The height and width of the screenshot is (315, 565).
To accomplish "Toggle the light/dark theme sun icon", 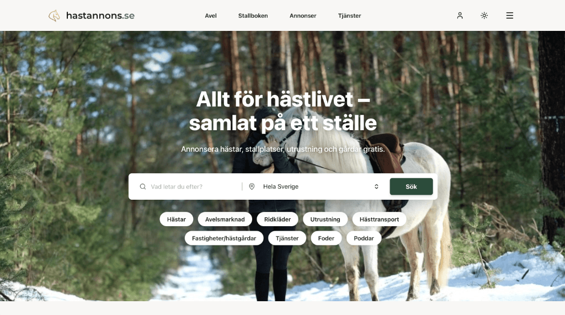I will coord(484,15).
